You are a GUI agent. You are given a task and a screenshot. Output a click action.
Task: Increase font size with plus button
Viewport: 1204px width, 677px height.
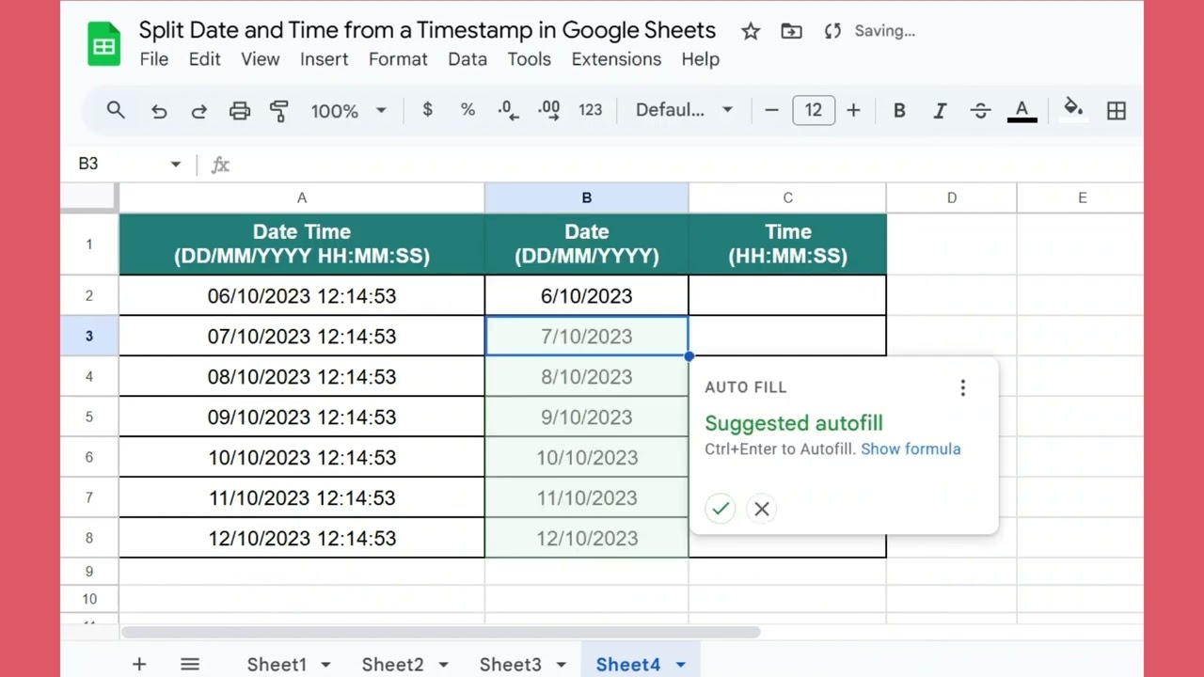point(853,110)
